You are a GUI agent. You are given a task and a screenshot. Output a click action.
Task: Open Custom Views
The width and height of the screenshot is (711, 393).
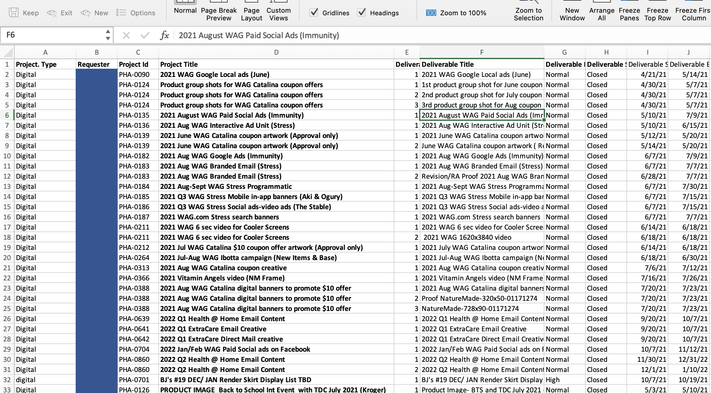pyautogui.click(x=279, y=10)
